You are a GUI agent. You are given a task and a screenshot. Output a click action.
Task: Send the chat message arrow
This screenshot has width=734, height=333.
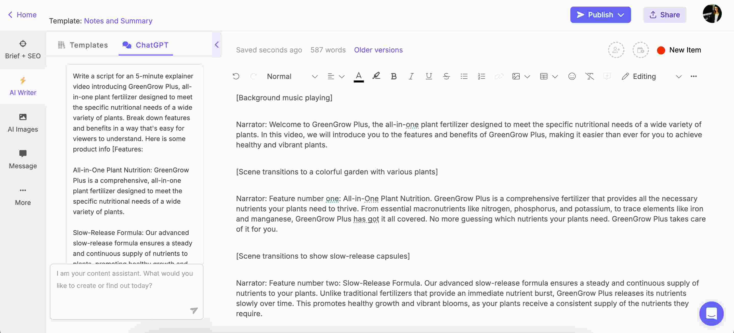pyautogui.click(x=194, y=310)
